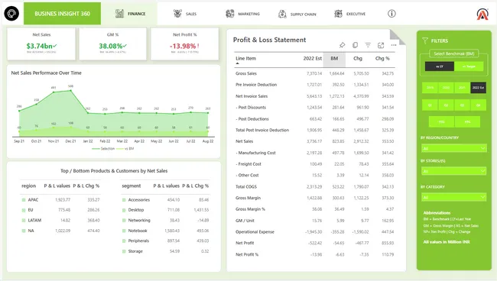The width and height of the screenshot is (497, 281).
Task: Click the green square beside Desktop
Action: coord(124,210)
